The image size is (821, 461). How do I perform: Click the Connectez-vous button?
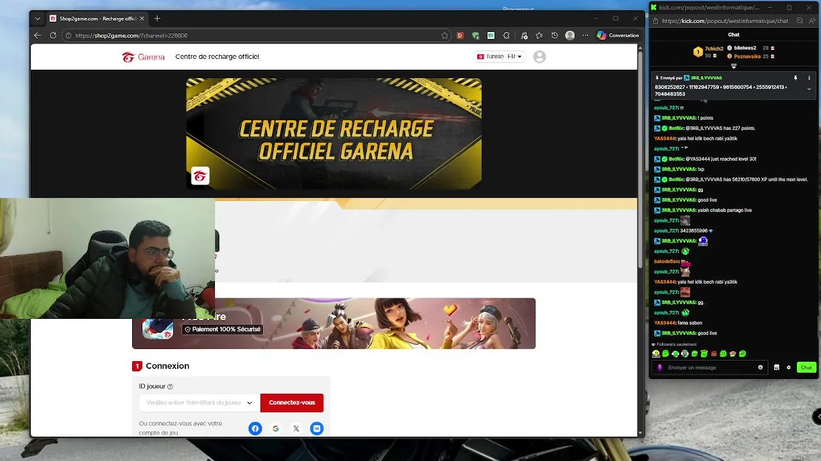pos(292,403)
